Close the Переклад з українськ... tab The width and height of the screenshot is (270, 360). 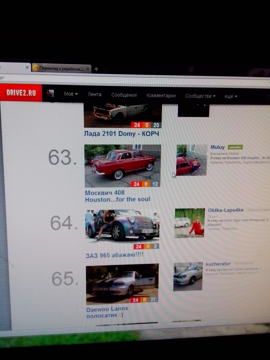[x=88, y=69]
